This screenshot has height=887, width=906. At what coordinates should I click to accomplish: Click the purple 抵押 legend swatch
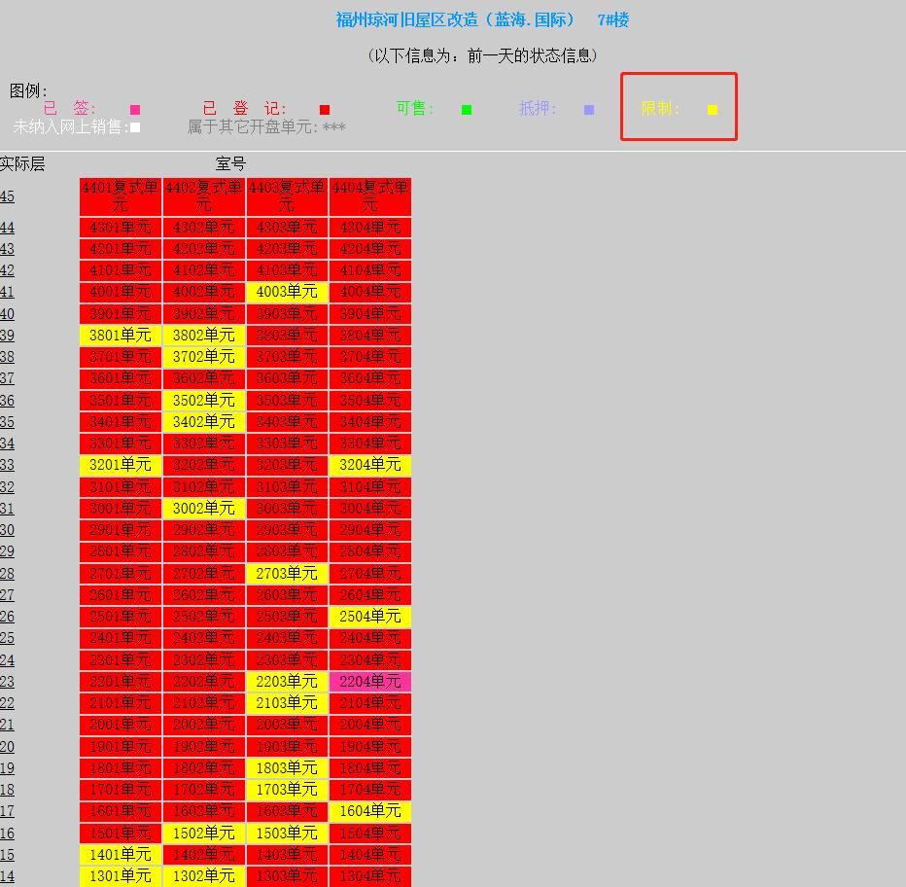coord(588,109)
